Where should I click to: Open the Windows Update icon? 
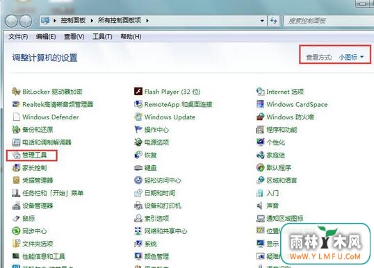coord(138,117)
